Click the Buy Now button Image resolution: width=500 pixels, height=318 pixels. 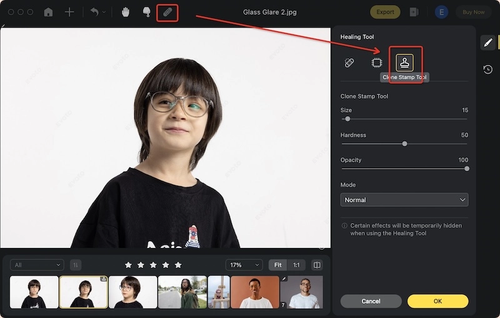tap(474, 12)
